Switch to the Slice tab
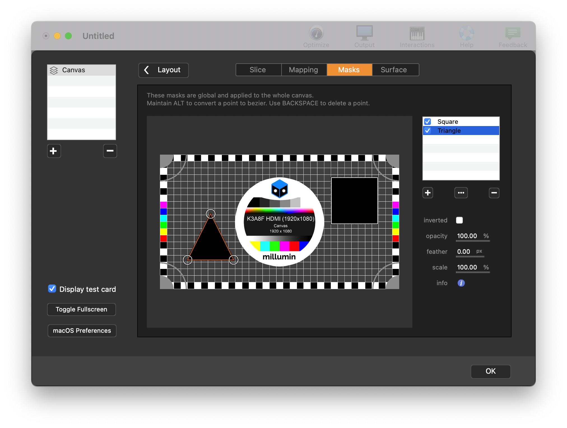The width and height of the screenshot is (567, 428). (258, 70)
